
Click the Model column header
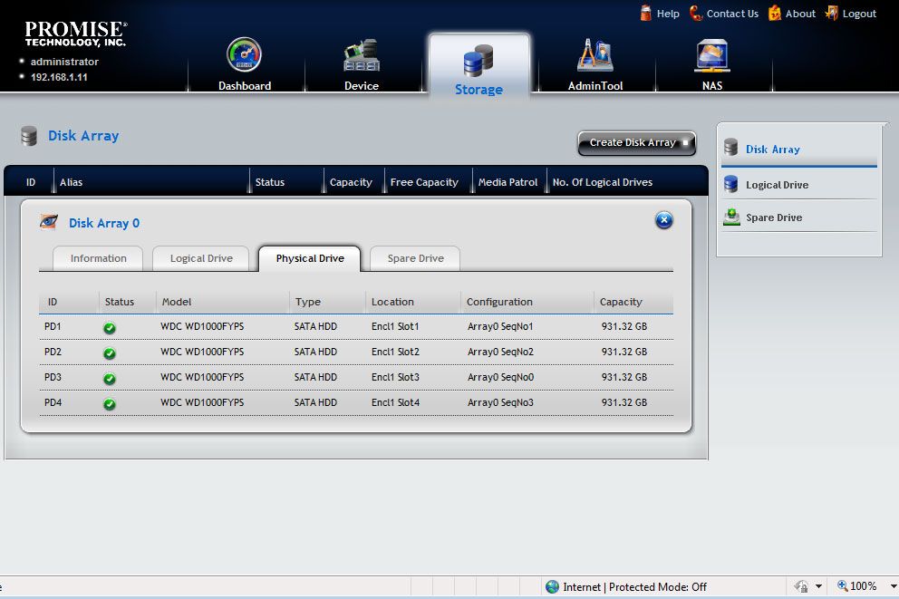177,302
